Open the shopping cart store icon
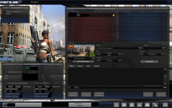172x108 pixels. (x=139, y=104)
